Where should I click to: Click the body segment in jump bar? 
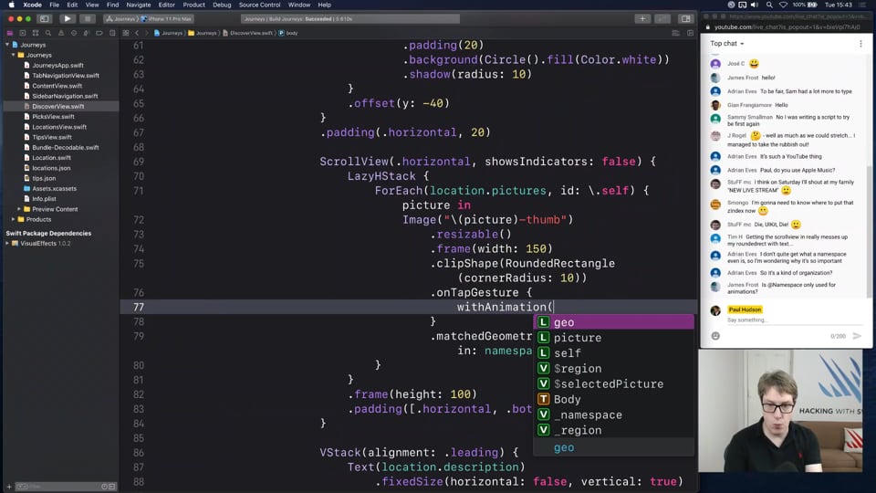click(288, 33)
